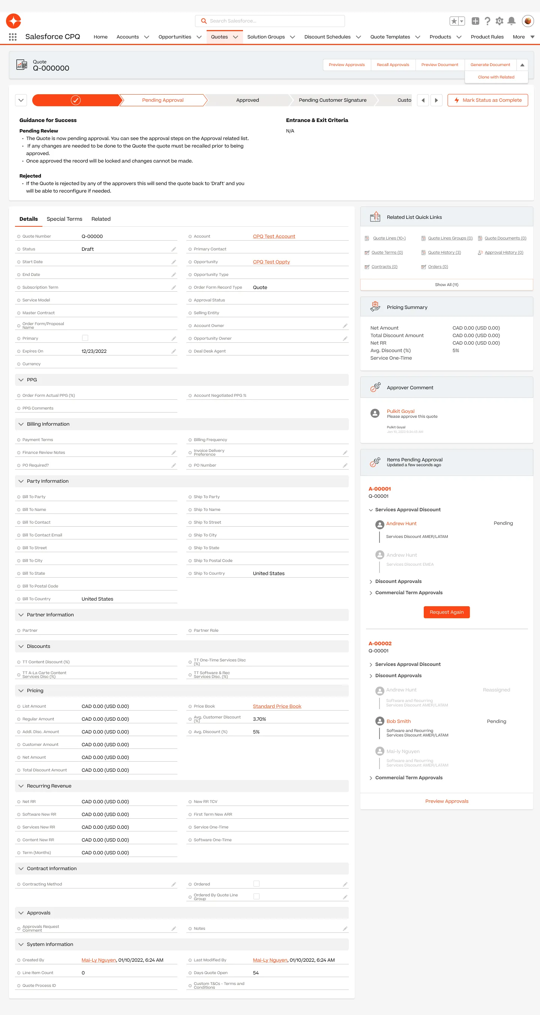Click the Request Again button
This screenshot has width=540, height=1015.
tap(446, 612)
